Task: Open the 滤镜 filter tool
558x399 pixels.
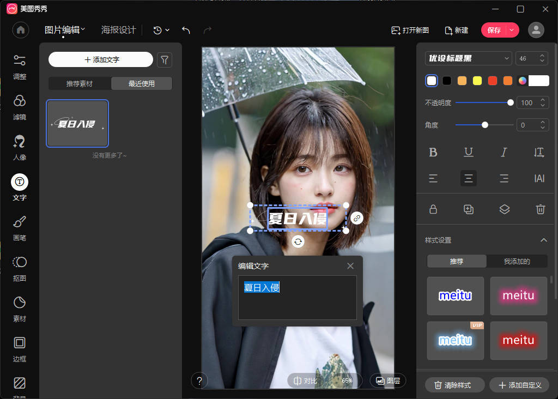Action: click(20, 107)
